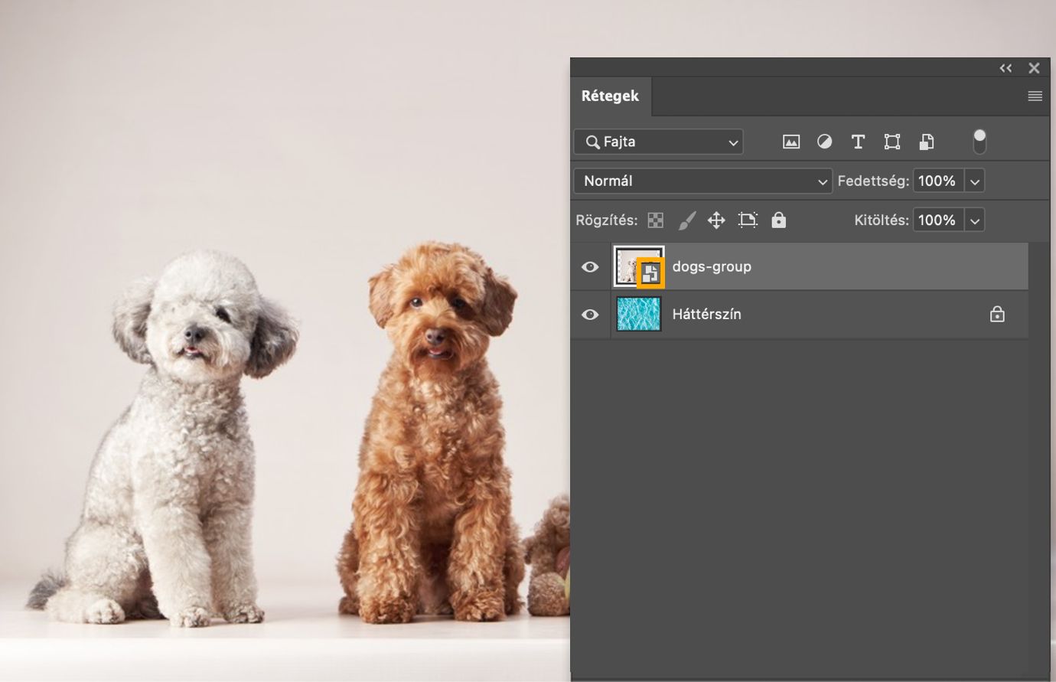Image resolution: width=1056 pixels, height=682 pixels.
Task: Select the Rétegek tab
Action: [x=610, y=96]
